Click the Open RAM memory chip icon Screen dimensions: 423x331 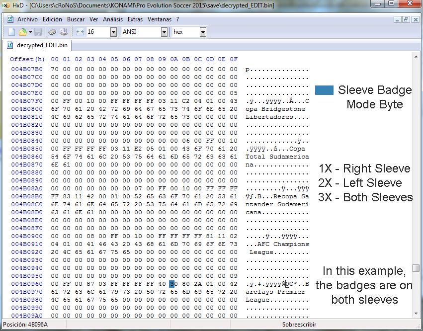(53, 32)
